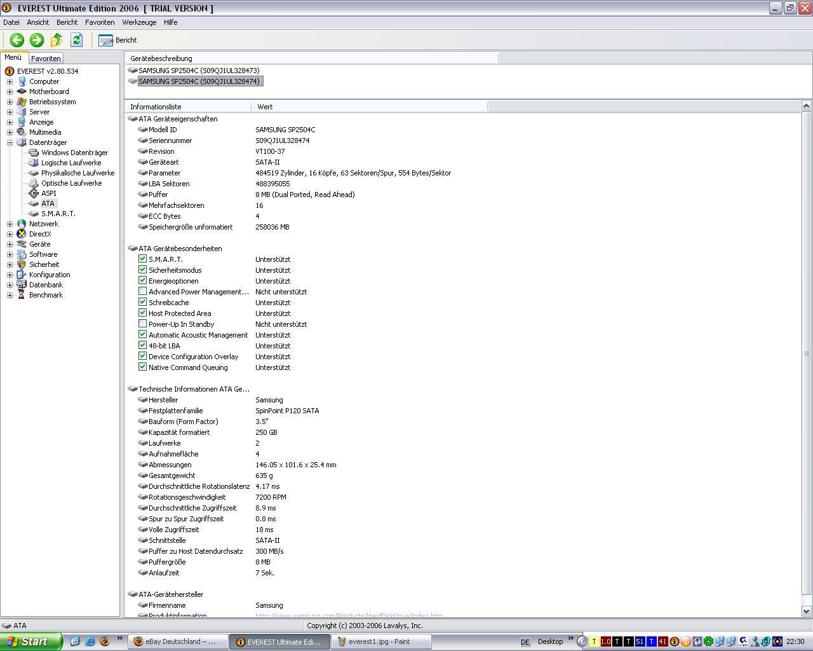Image resolution: width=813 pixels, height=651 pixels.
Task: Click the green Back arrow toolbar icon
Action: (x=17, y=40)
